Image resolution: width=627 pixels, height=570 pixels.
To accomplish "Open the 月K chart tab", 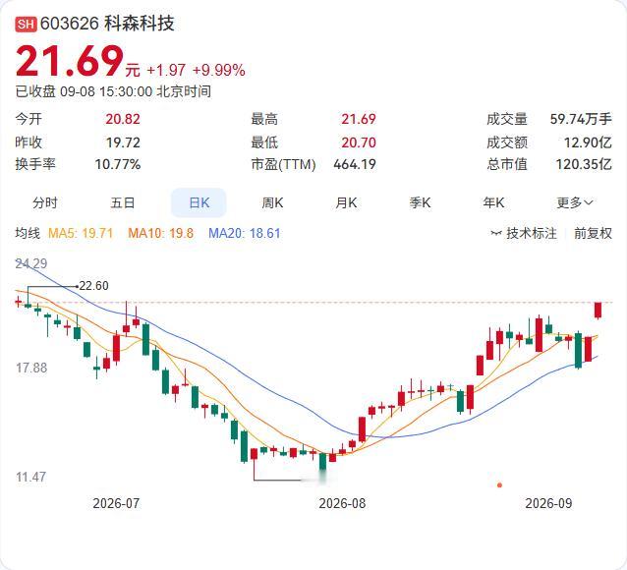I will point(346,202).
